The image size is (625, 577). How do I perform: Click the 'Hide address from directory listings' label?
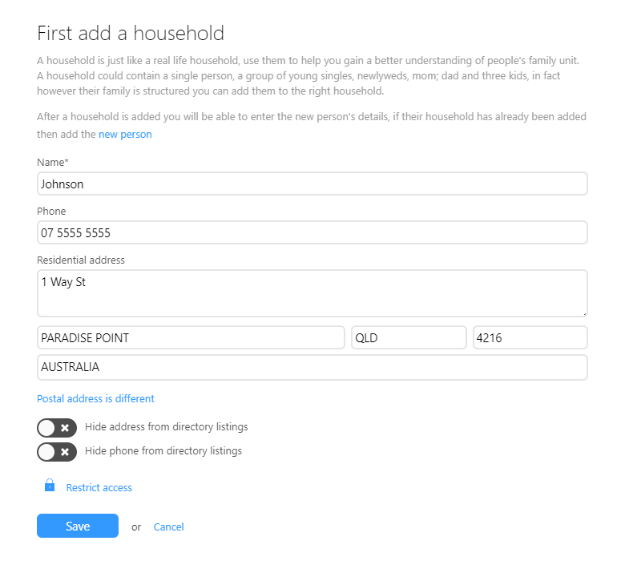(166, 427)
